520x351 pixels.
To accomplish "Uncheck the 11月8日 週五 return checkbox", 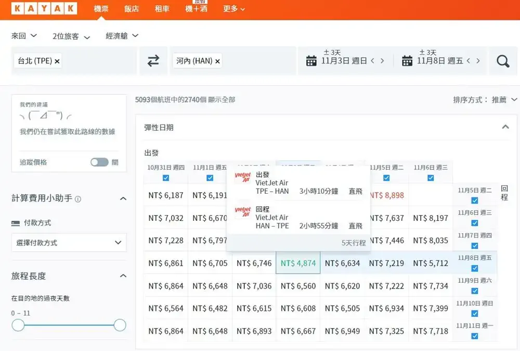I will point(474,268).
